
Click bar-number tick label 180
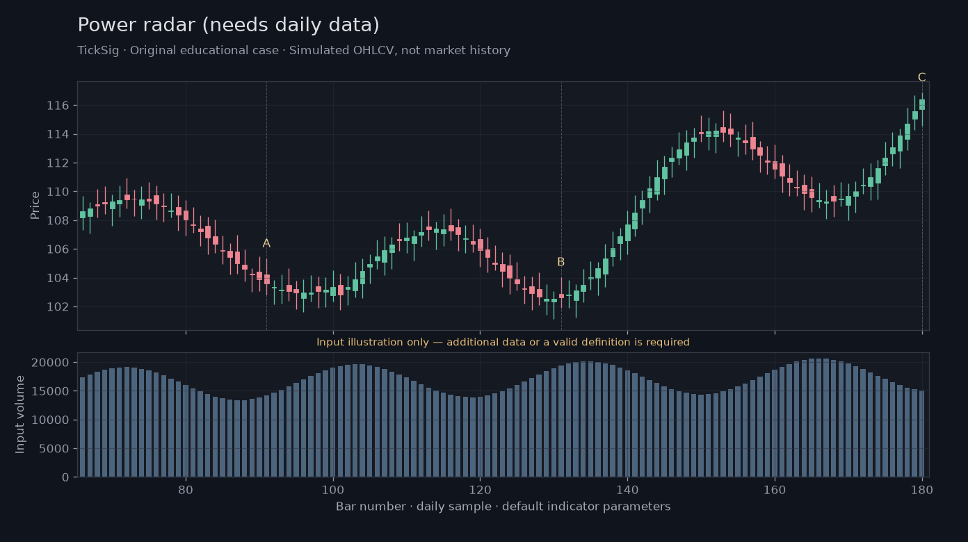922,489
